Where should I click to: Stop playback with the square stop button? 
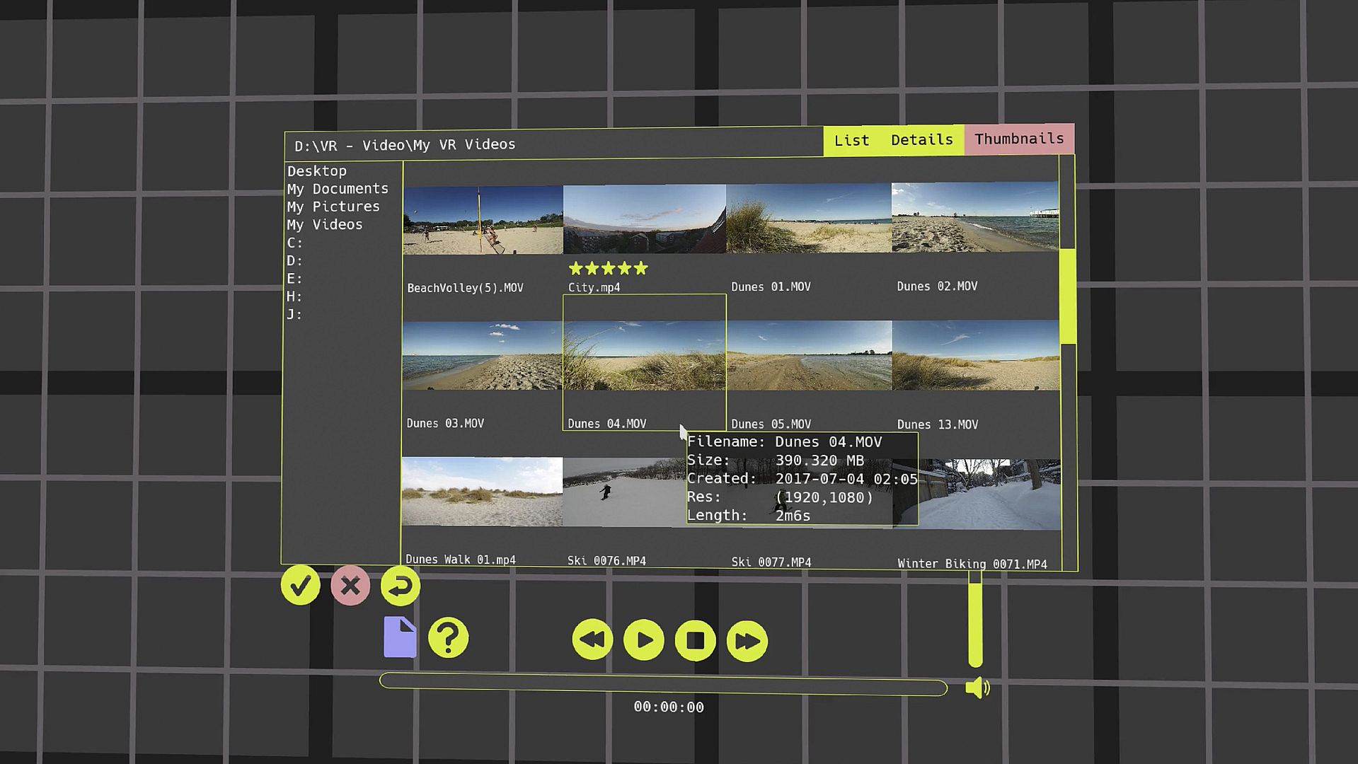pos(695,641)
